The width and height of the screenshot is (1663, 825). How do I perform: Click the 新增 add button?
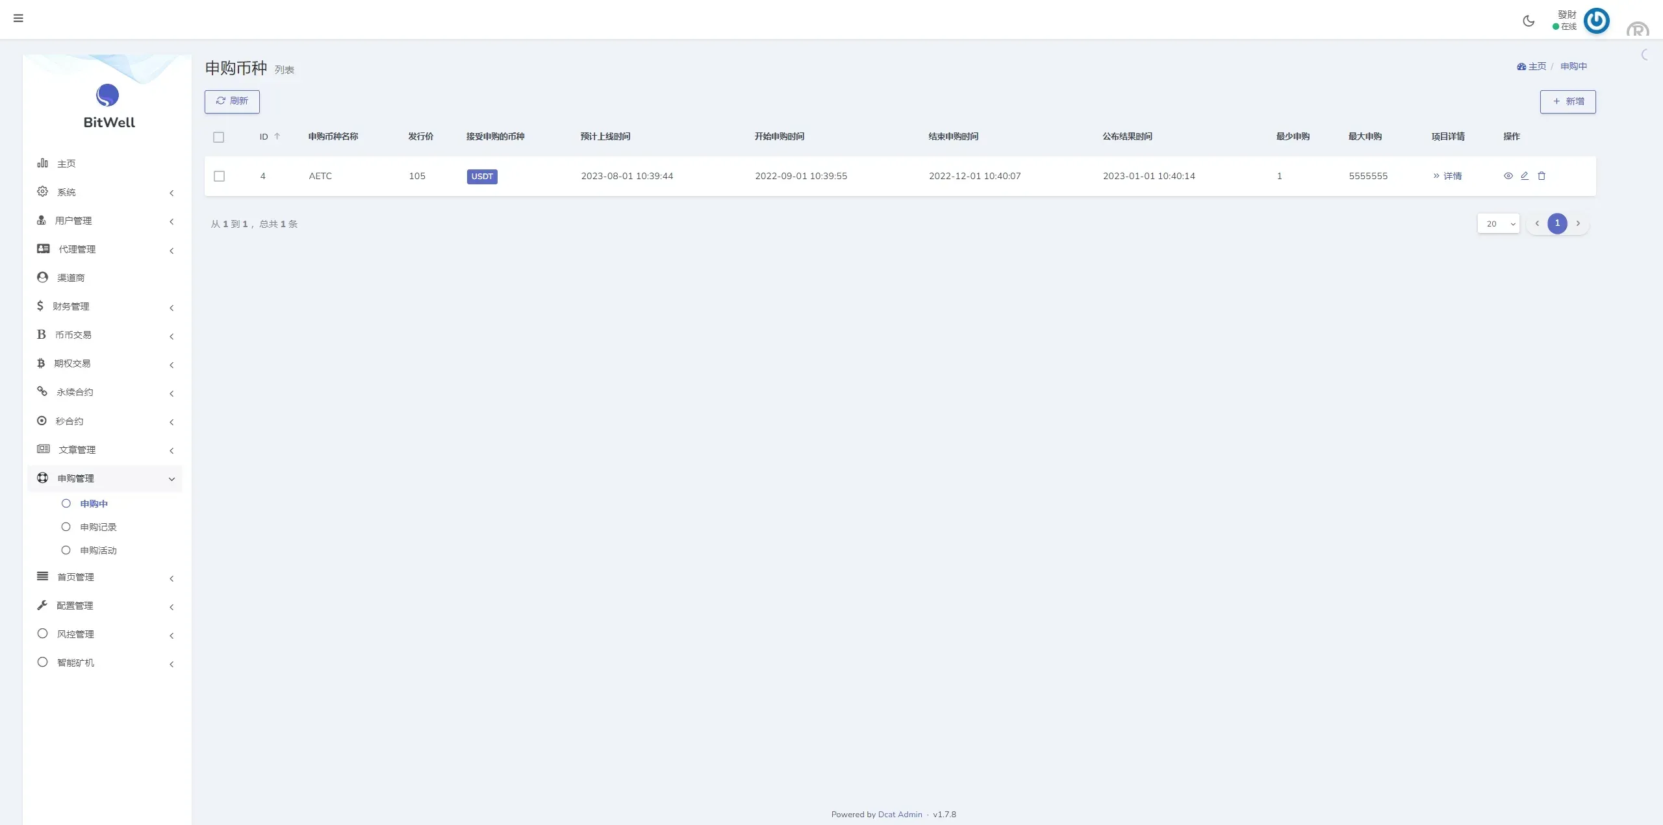1568,101
